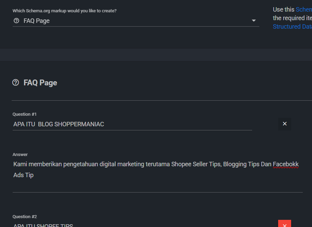Click the misspelled word Facebokk
The height and width of the screenshot is (227, 312).
pyautogui.click(x=286, y=164)
